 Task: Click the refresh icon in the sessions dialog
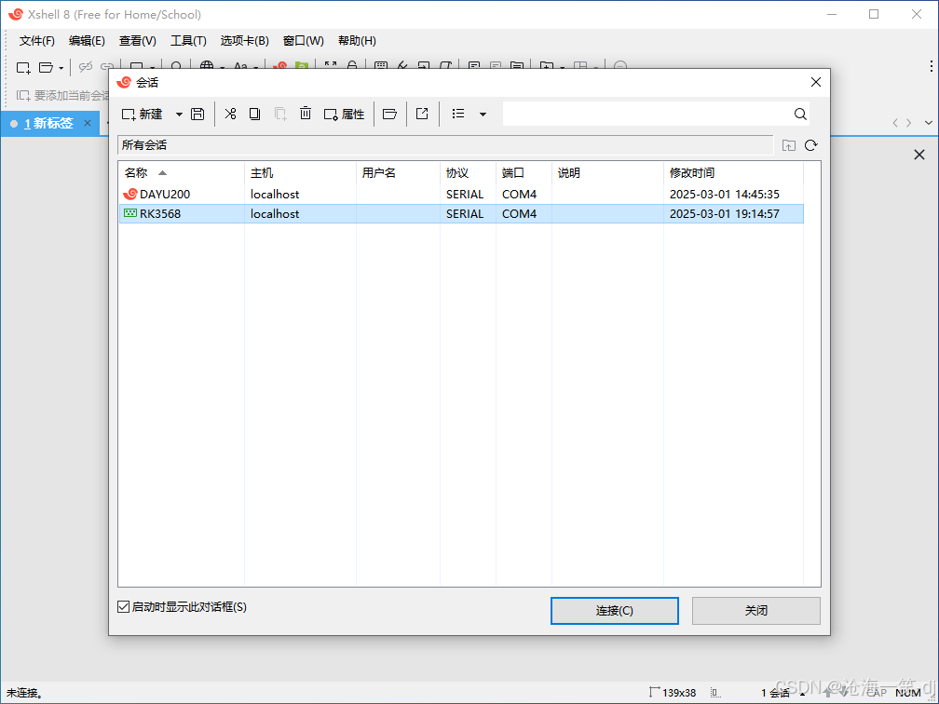click(810, 145)
